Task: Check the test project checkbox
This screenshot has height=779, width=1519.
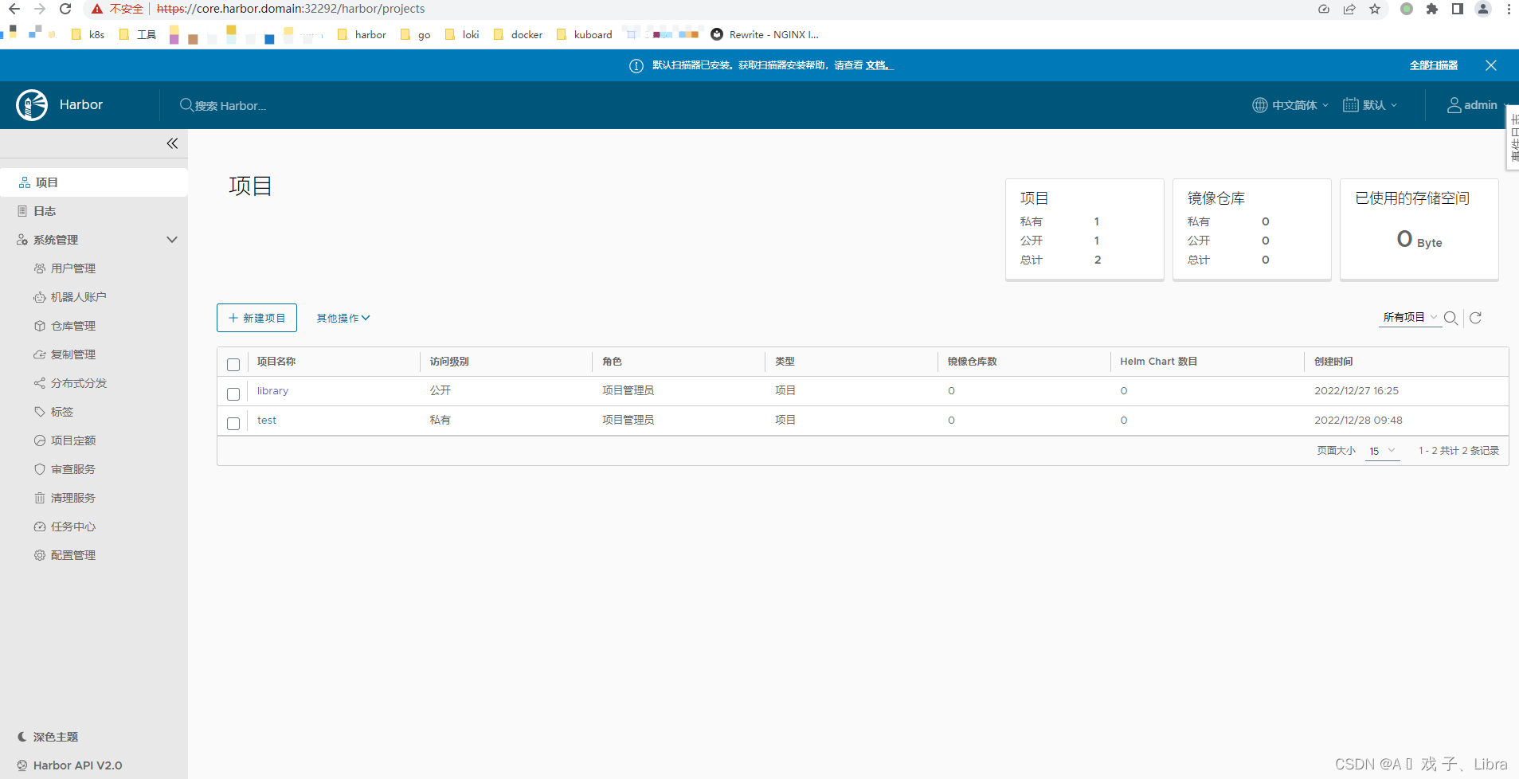Action: coord(233,424)
